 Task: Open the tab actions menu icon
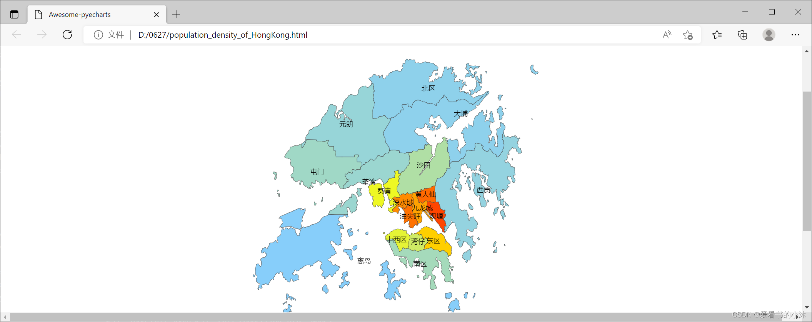(14, 15)
